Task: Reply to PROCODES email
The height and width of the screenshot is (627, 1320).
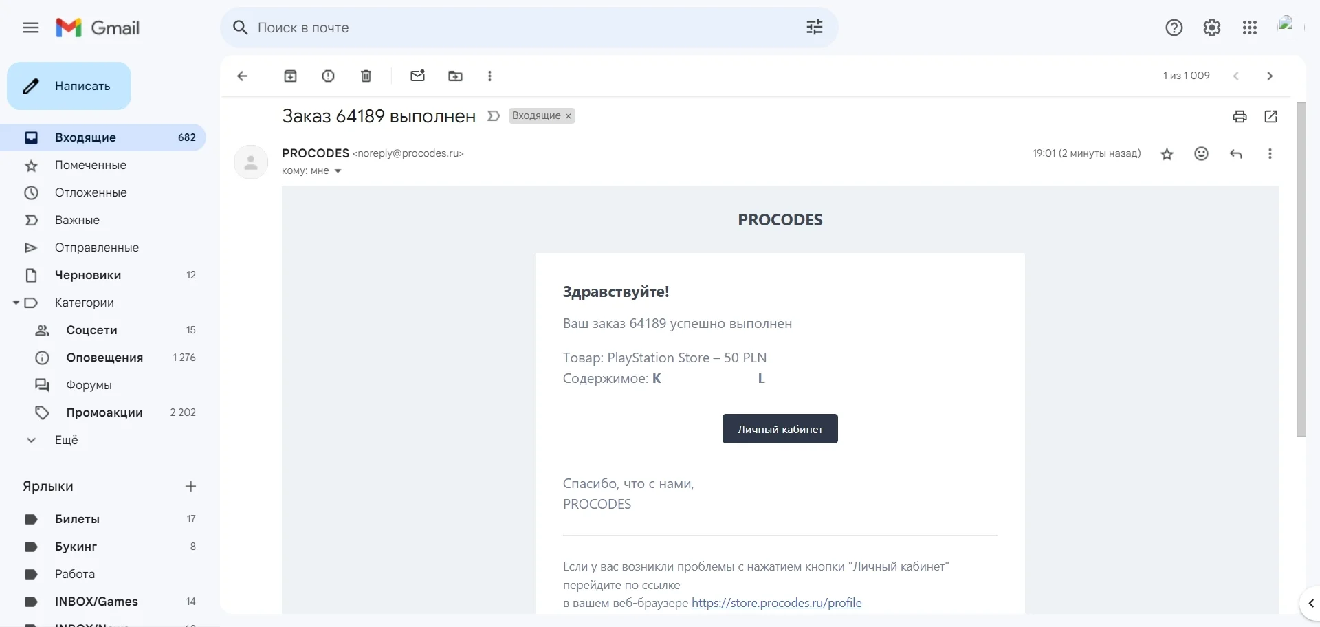Action: [1236, 154]
